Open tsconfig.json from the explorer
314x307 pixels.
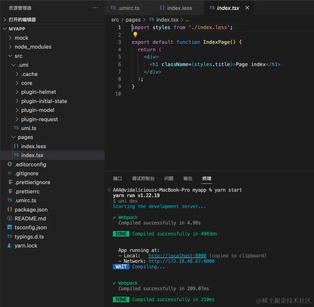31,228
